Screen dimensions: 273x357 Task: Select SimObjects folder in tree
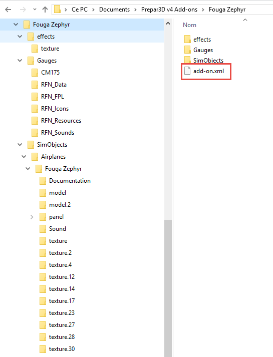(x=52, y=145)
